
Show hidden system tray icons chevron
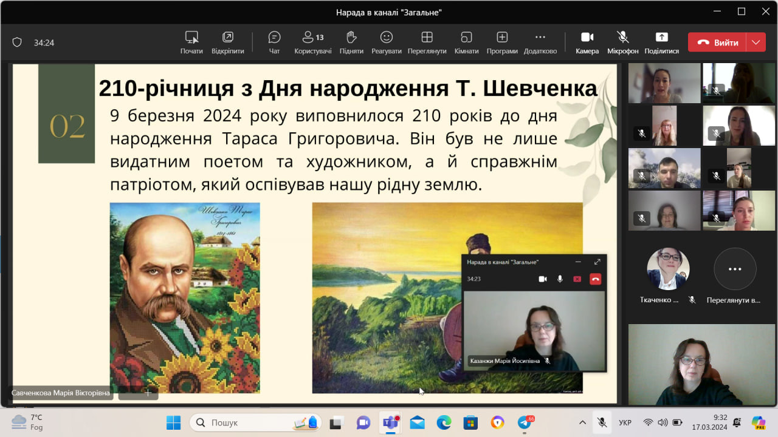(x=582, y=422)
